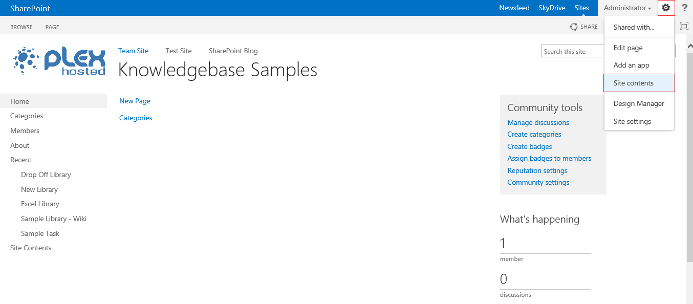Open Design Manager from the menu

[639, 103]
